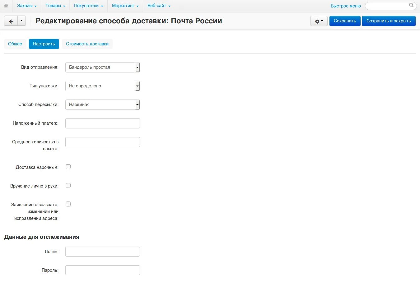The width and height of the screenshot is (420, 283).
Task: Expand the Тип упаковки dropdown
Action: coord(103,86)
